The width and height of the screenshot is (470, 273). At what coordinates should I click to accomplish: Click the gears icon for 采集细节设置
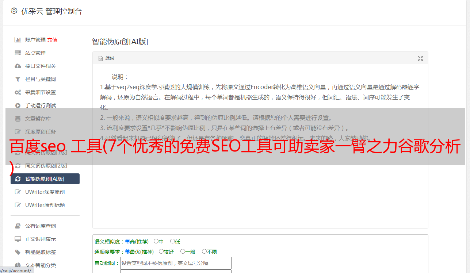(x=18, y=92)
